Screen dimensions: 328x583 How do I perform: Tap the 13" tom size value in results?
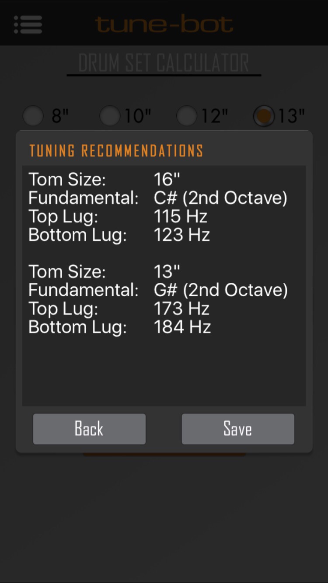pyautogui.click(x=167, y=272)
